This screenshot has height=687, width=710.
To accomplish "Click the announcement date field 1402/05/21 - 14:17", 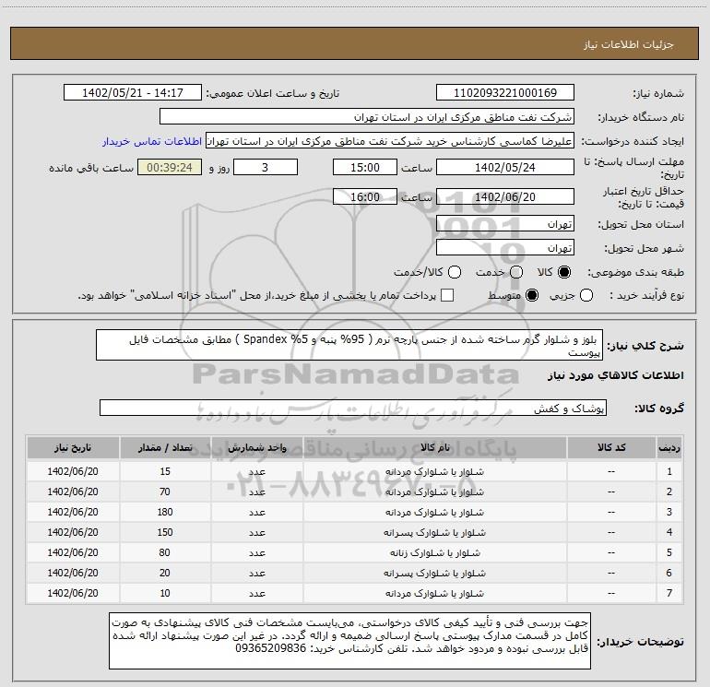I will 133,93.
